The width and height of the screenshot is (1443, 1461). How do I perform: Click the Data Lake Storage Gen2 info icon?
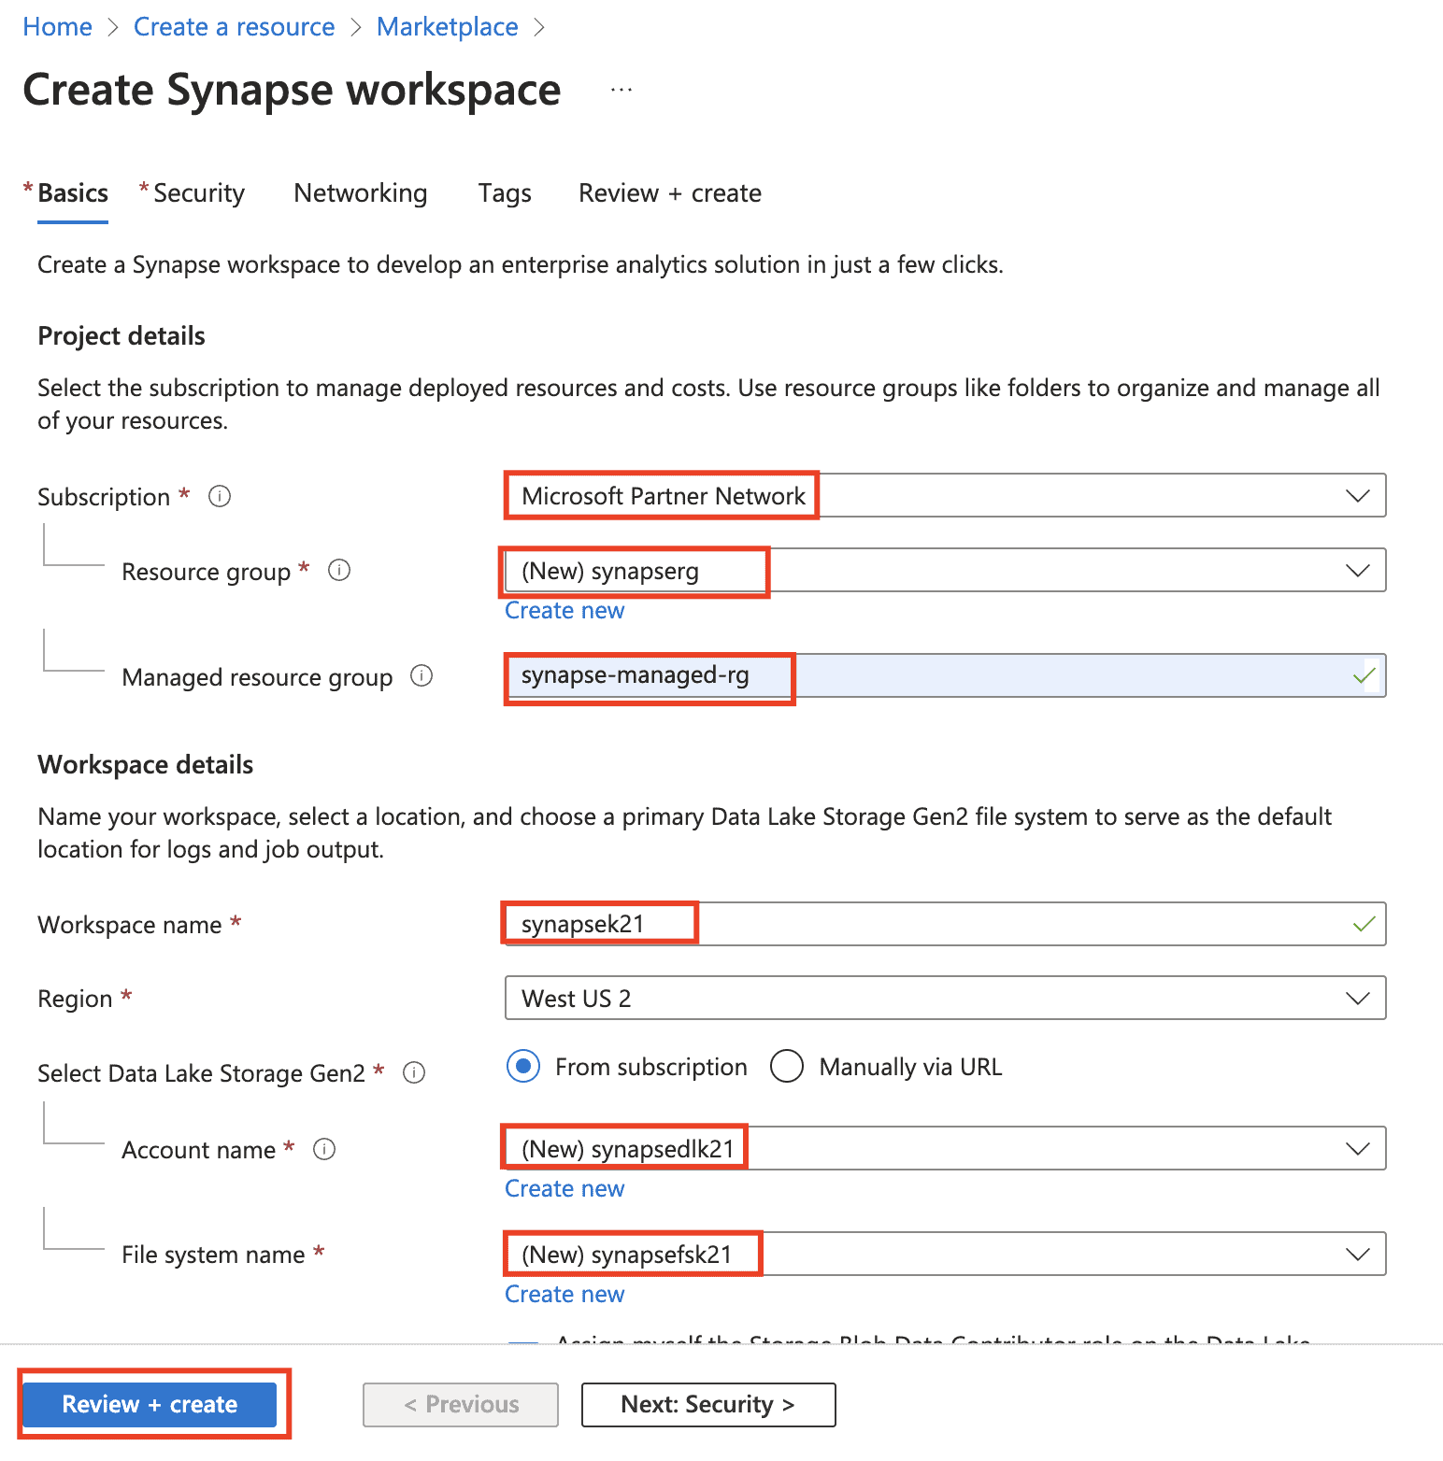414,1072
